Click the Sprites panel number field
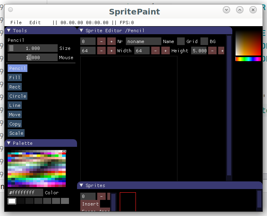This screenshot has height=216, width=267. [x=88, y=196]
